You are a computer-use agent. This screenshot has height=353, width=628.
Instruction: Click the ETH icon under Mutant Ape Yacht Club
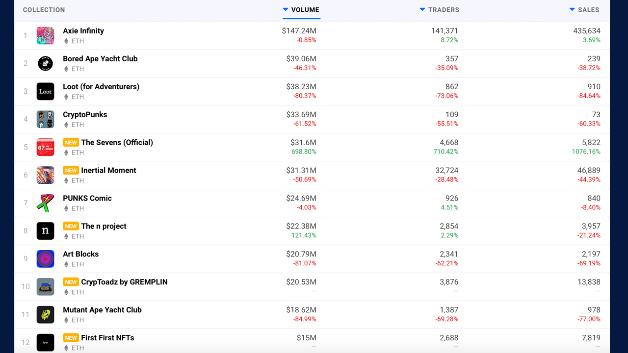click(x=66, y=321)
